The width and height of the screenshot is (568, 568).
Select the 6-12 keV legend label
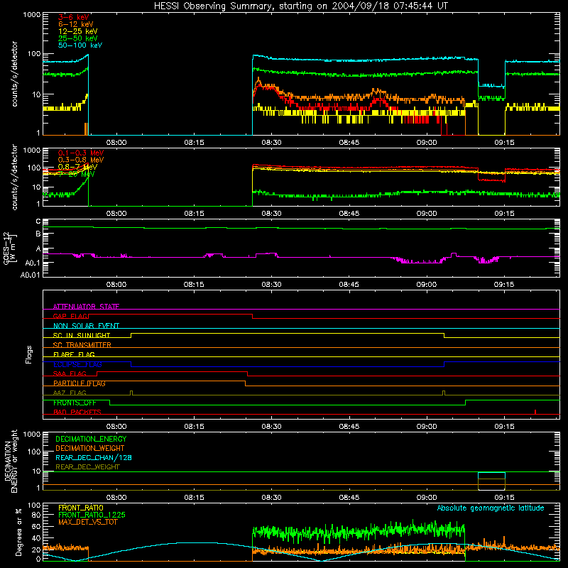click(x=76, y=24)
